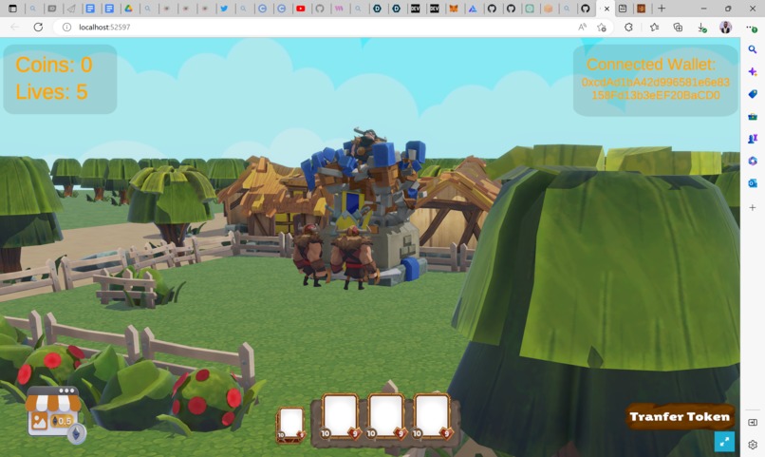Click the Connected Wallet: label
The height and width of the screenshot is (457, 765).
pyautogui.click(x=651, y=64)
